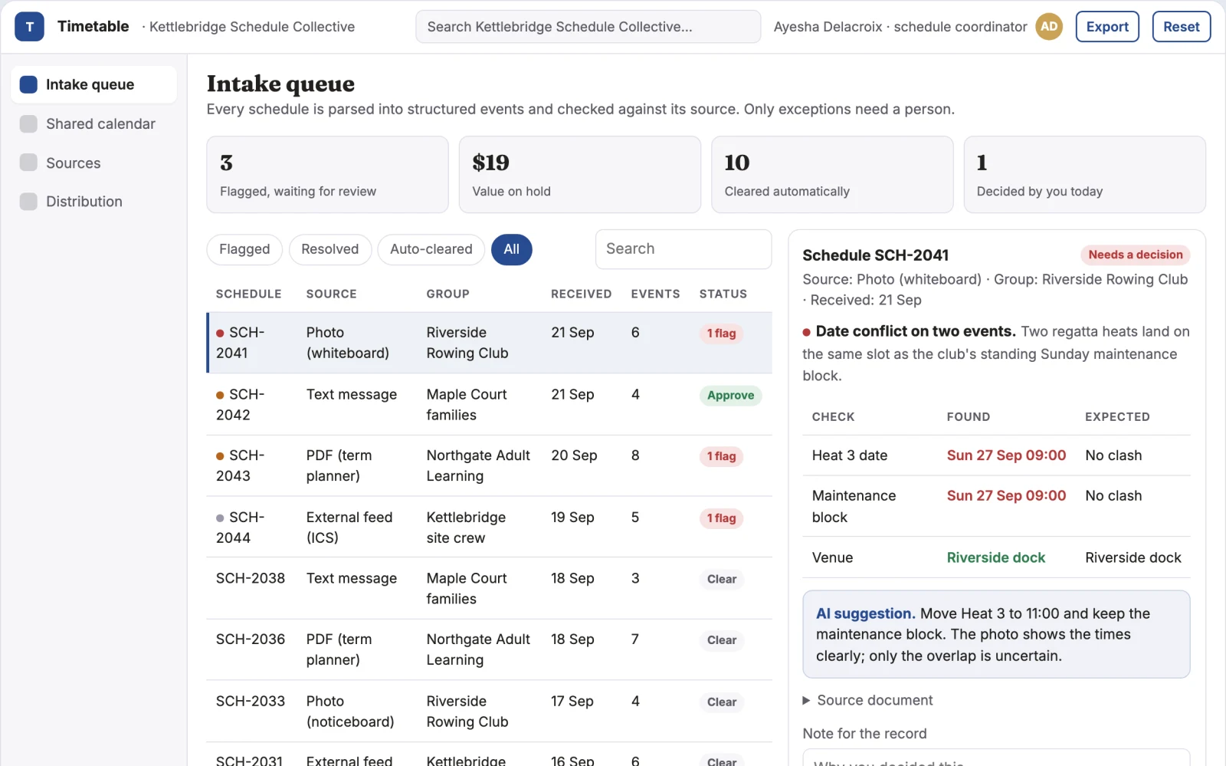Viewport: 1226px width, 766px height.
Task: Select the All filter chip
Action: tap(511, 249)
